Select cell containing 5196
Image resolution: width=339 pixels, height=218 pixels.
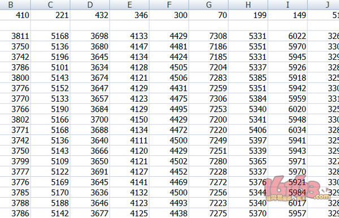pos(50,57)
